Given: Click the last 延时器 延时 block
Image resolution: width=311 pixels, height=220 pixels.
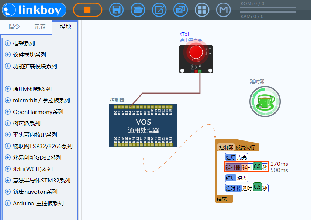Looking at the screenshot, I should click(x=246, y=188).
